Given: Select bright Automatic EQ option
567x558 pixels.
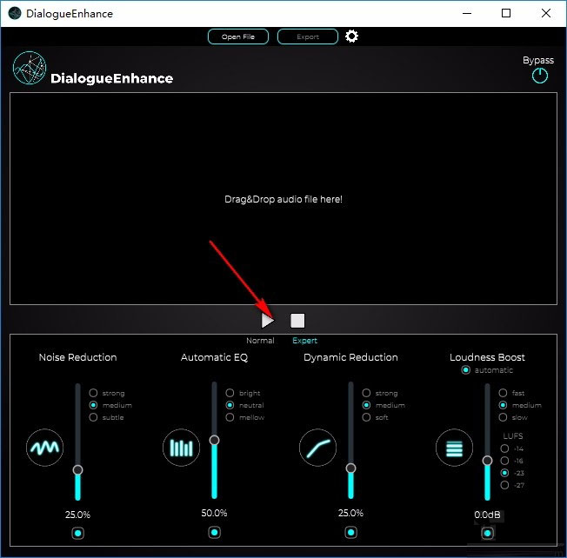Looking at the screenshot, I should coord(230,393).
